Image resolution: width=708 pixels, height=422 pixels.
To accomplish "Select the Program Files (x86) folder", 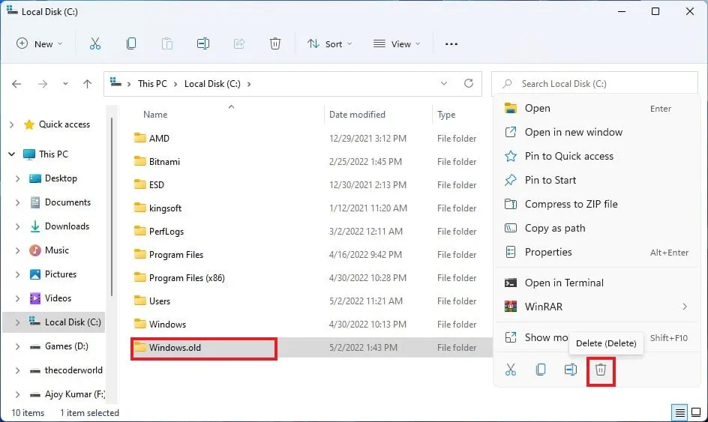I will tap(311, 277).
